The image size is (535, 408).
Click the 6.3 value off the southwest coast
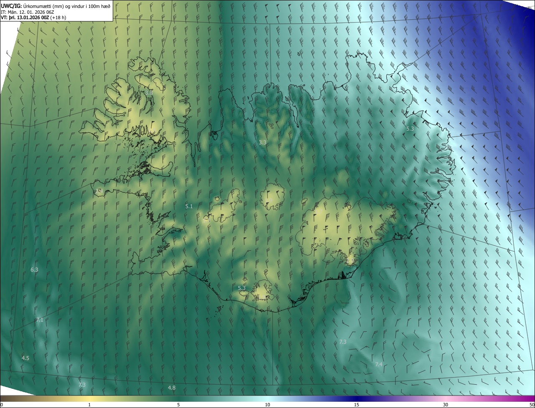coord(34,270)
